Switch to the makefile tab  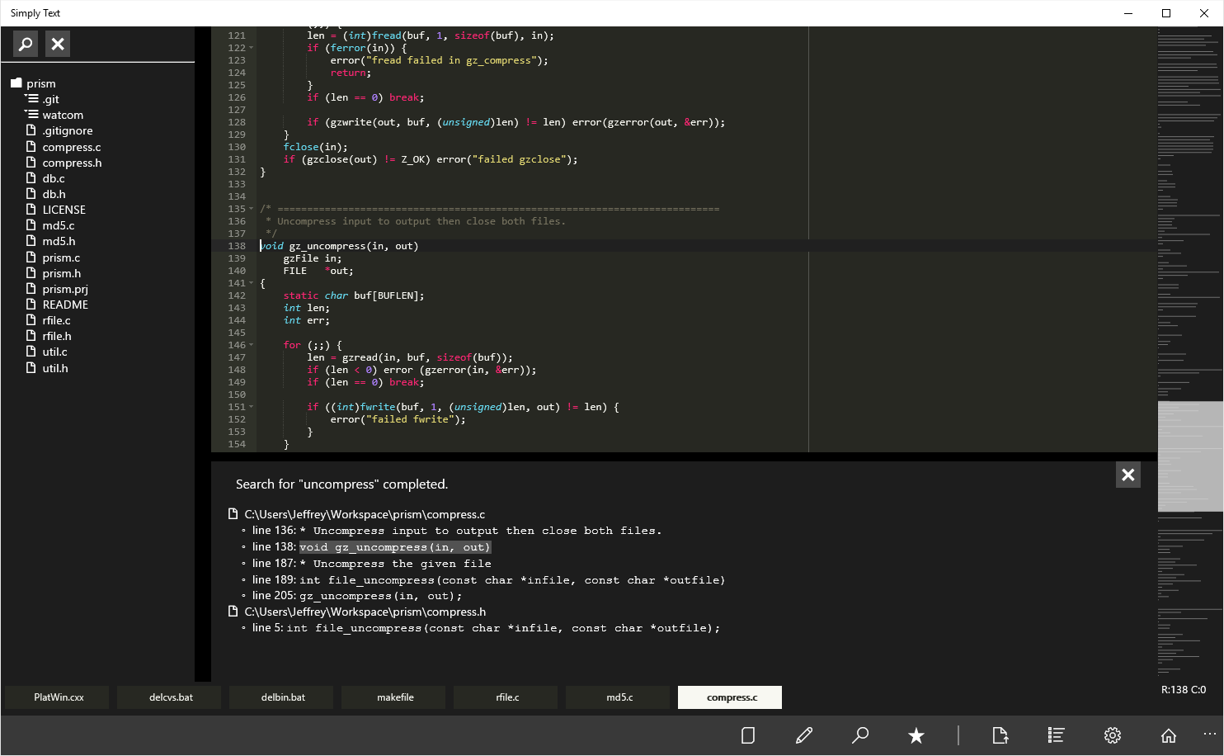click(x=395, y=697)
